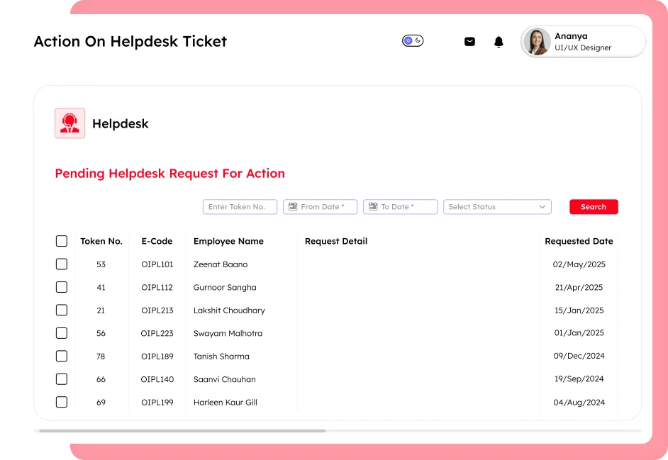Image resolution: width=668 pixels, height=460 pixels.
Task: Open the notifications bell icon
Action: click(x=499, y=41)
